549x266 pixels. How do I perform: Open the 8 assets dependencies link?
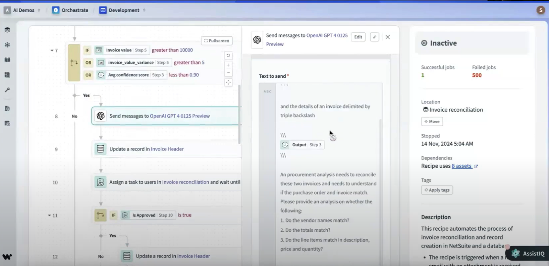462,166
